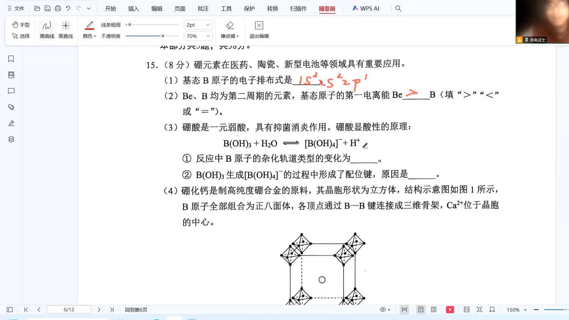This screenshot has width=569, height=320.
Task: Open WPS AI
Action: [x=366, y=8]
